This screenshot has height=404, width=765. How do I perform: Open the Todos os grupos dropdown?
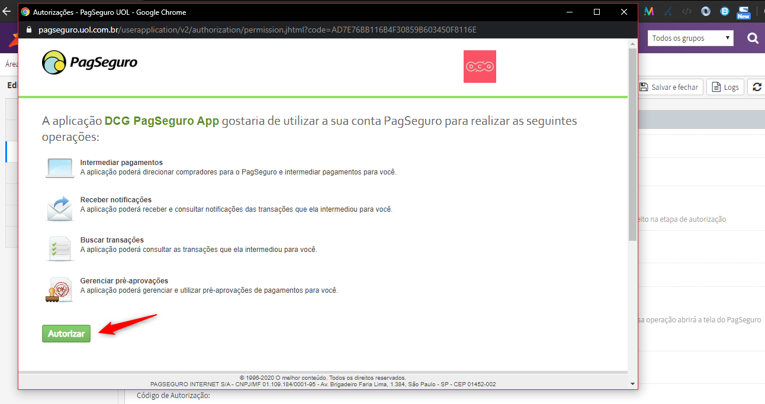tap(690, 38)
